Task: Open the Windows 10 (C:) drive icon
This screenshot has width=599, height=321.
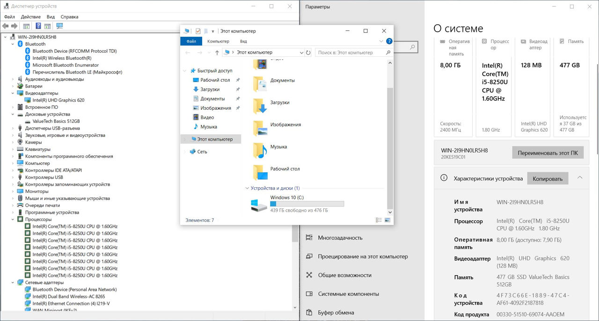Action: (258, 204)
